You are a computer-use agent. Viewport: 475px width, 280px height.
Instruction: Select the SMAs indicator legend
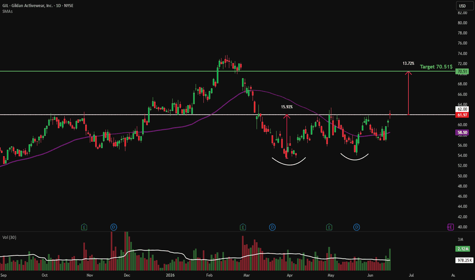click(8, 12)
